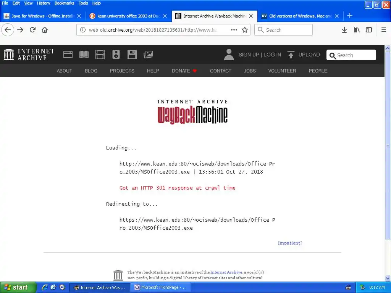Open Internet Archive software floppy icon
The image size is (391, 293).
pyautogui.click(x=132, y=55)
